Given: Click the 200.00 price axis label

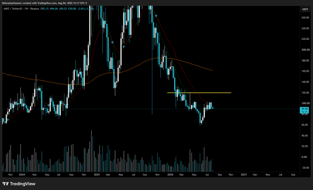Looking at the screenshot, I should tap(306, 50).
